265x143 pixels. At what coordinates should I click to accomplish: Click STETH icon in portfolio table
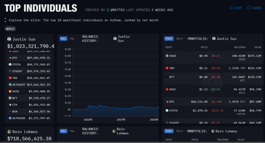167,111
